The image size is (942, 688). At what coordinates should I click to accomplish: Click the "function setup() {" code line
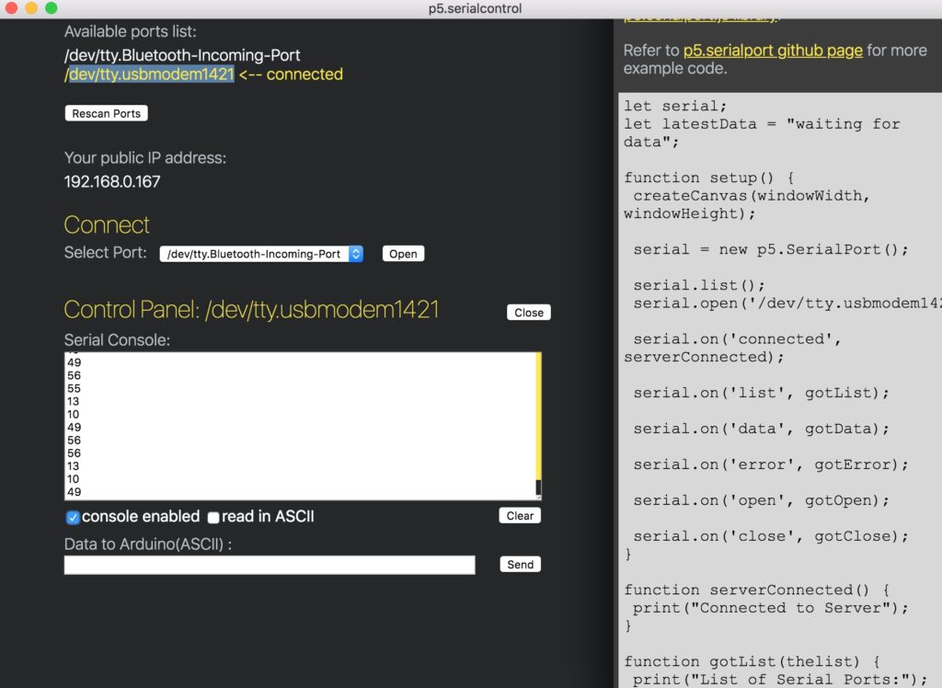(x=709, y=178)
